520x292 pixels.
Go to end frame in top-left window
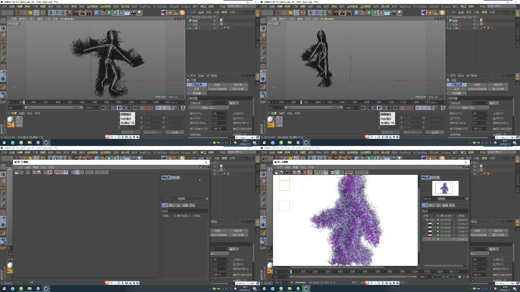(135, 107)
